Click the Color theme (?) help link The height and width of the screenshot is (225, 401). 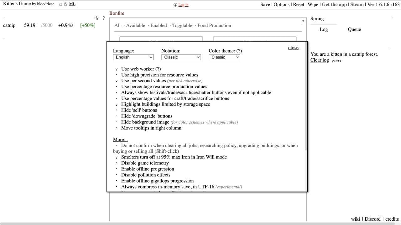point(239,51)
